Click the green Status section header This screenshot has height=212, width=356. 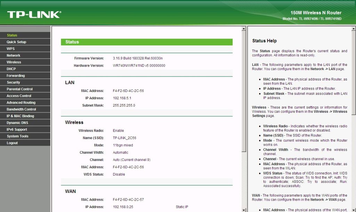coord(147,42)
